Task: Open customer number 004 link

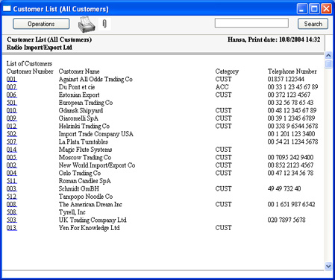Action: tap(12, 173)
